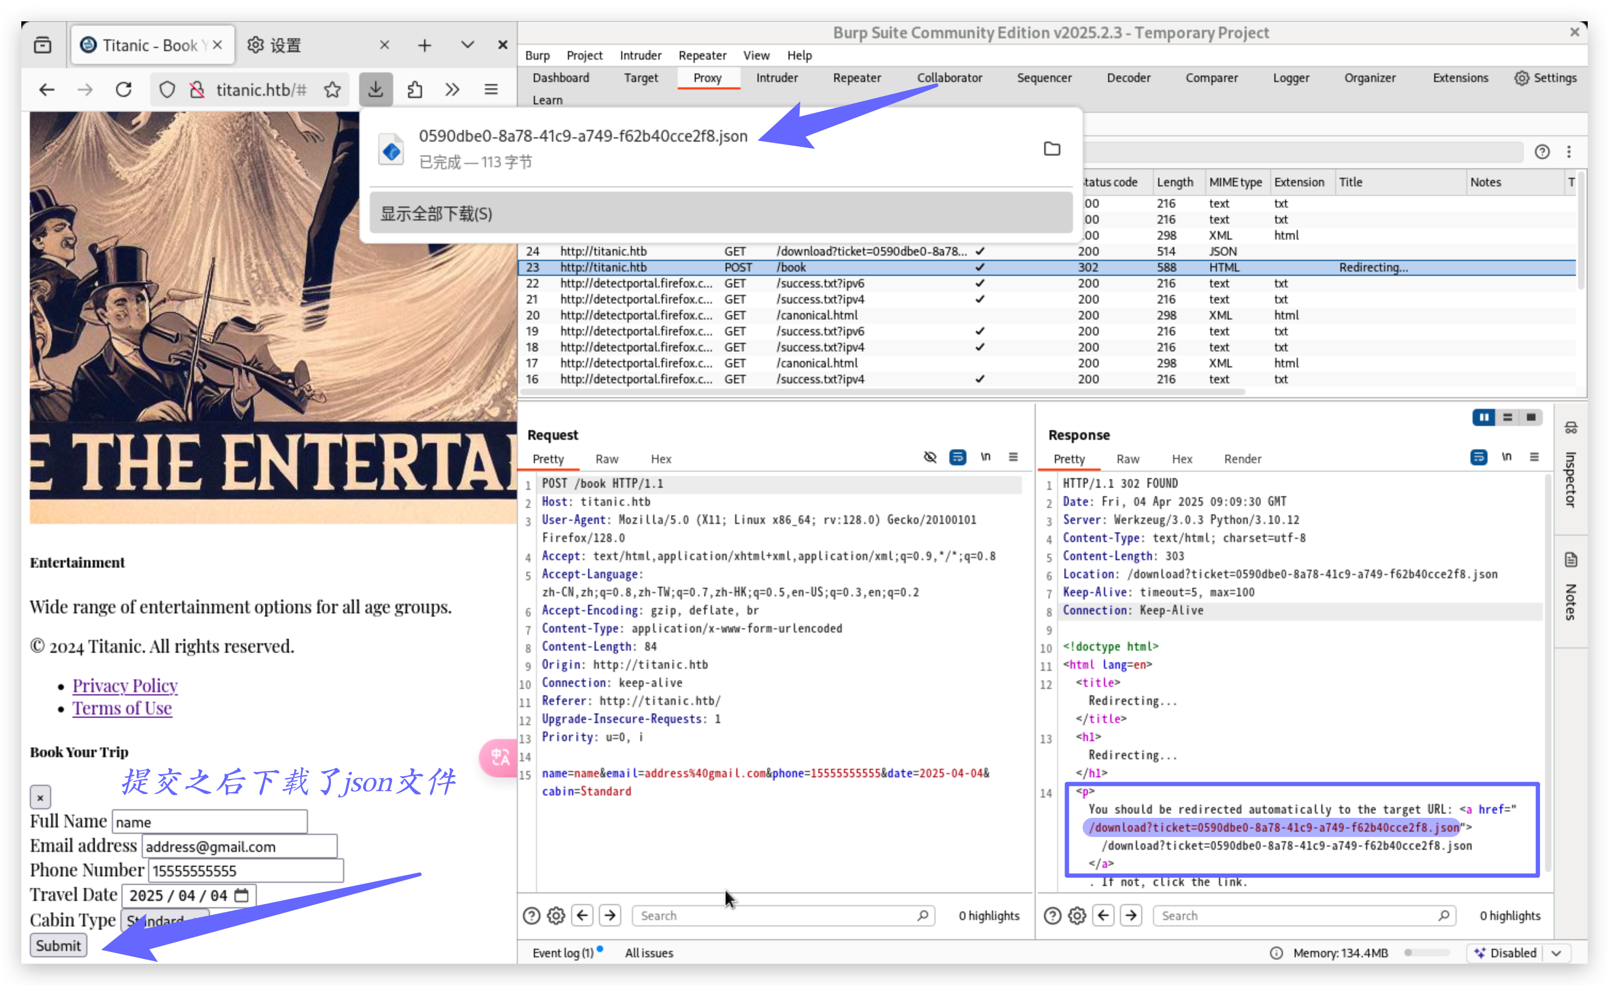Submit the booking form
Viewport: 1609px width, 985px height.
58,945
